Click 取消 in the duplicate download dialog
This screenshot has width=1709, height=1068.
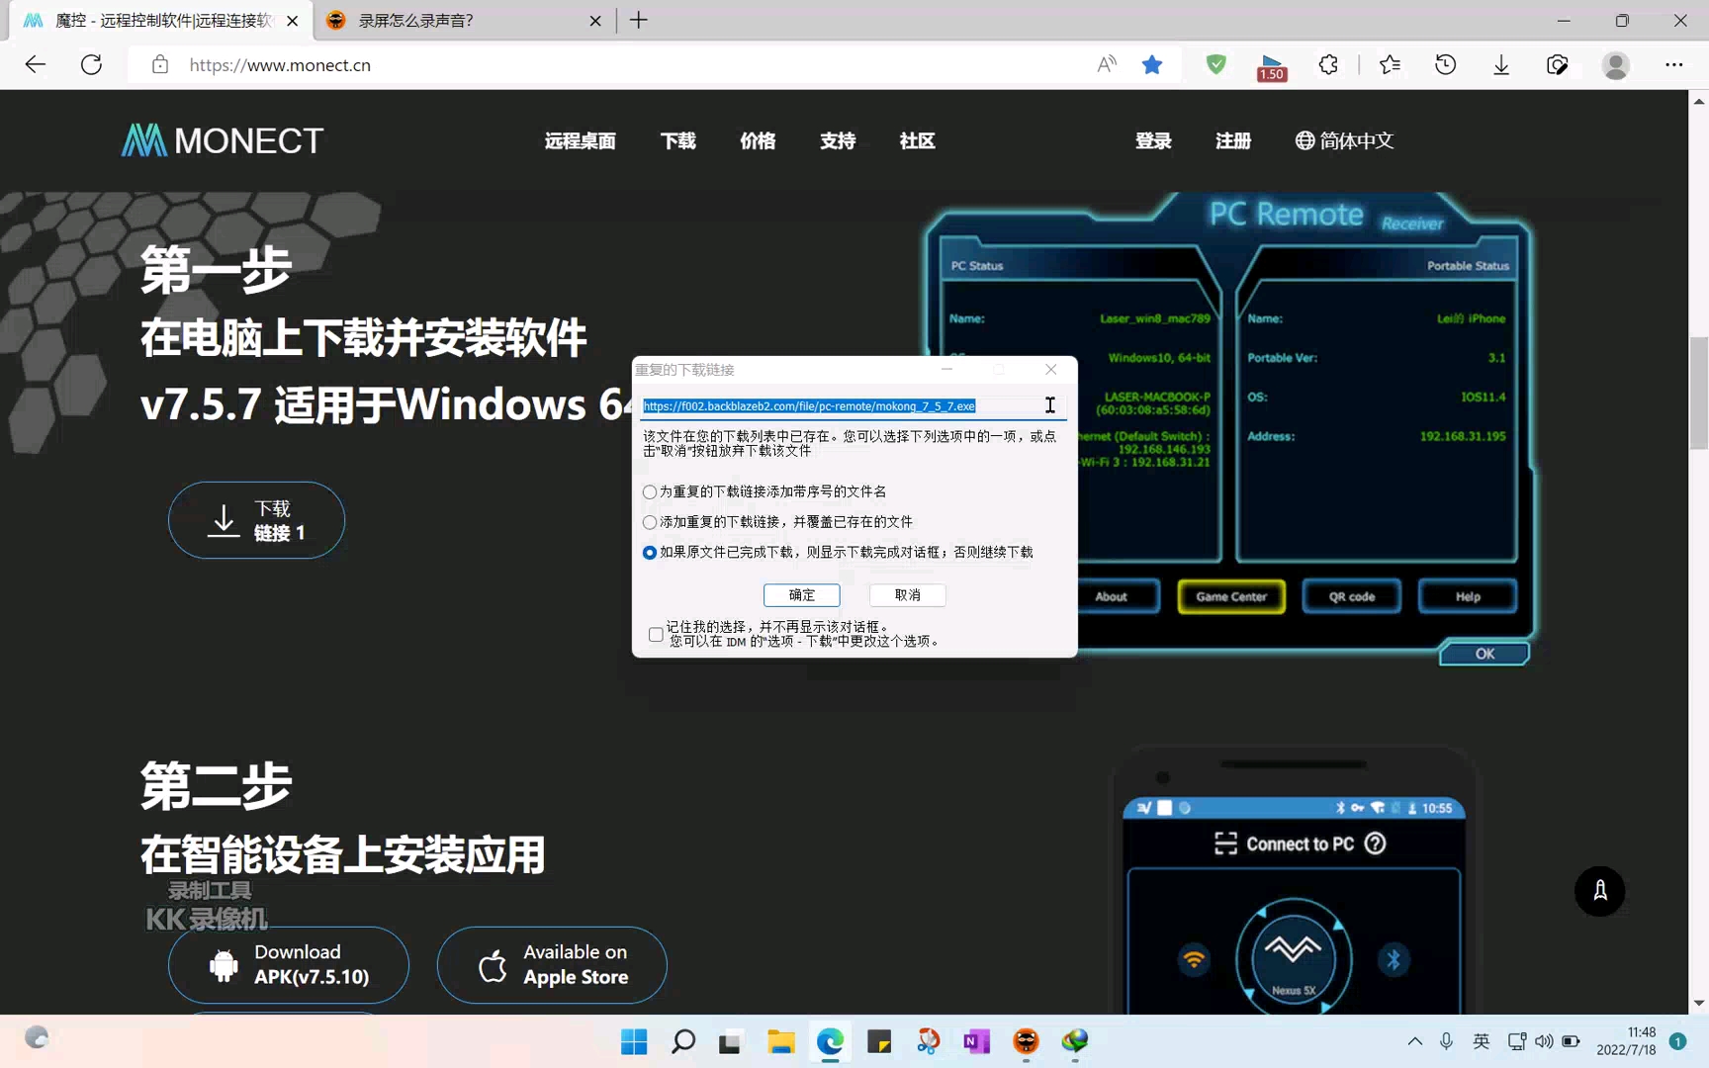coord(908,594)
